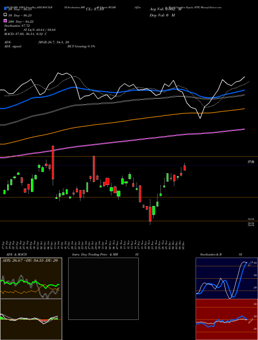This screenshot has height=340, width=258.
Task: Click the ADX (MGR) 26.7, 34.5, 20 values
Action: [54, 42]
